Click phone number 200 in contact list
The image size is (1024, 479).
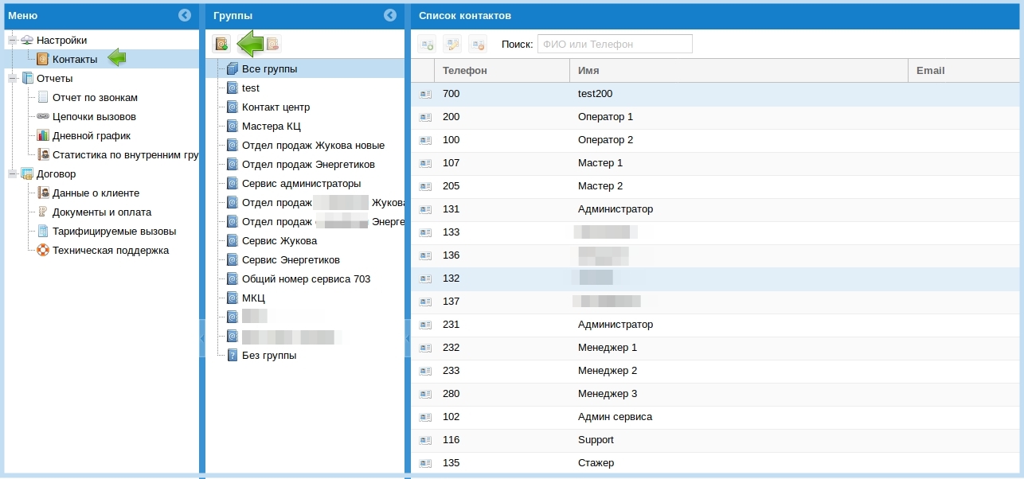(x=451, y=117)
